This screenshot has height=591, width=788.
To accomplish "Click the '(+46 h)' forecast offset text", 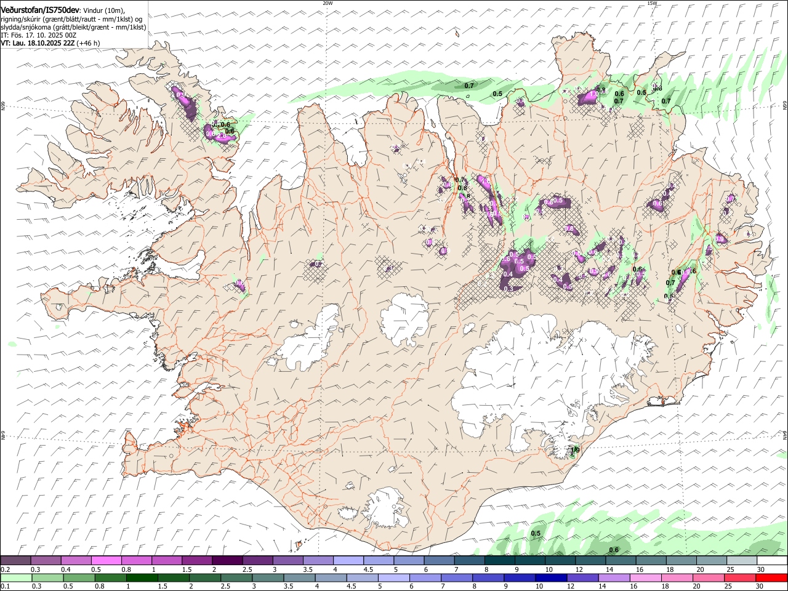I will (x=88, y=43).
